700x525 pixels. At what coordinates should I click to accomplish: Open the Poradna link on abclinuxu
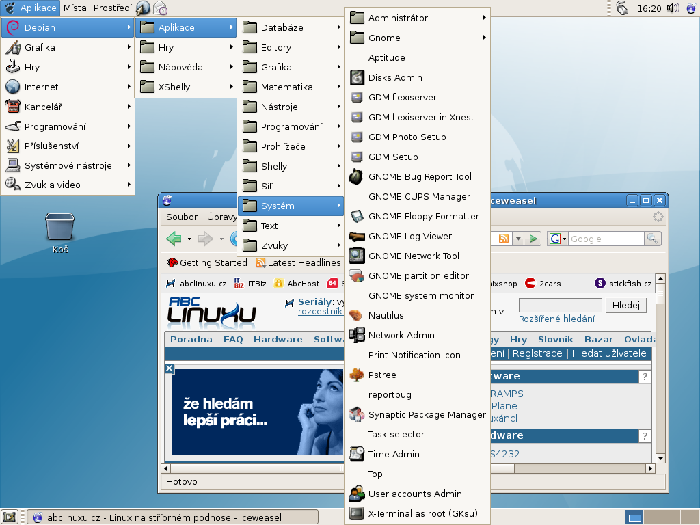click(191, 339)
